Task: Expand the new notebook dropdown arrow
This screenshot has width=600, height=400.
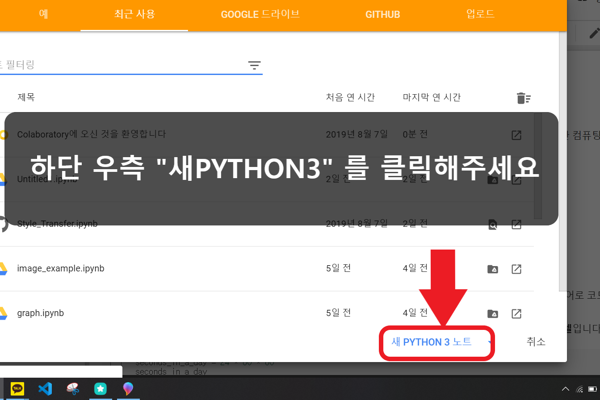Action: coord(489,342)
